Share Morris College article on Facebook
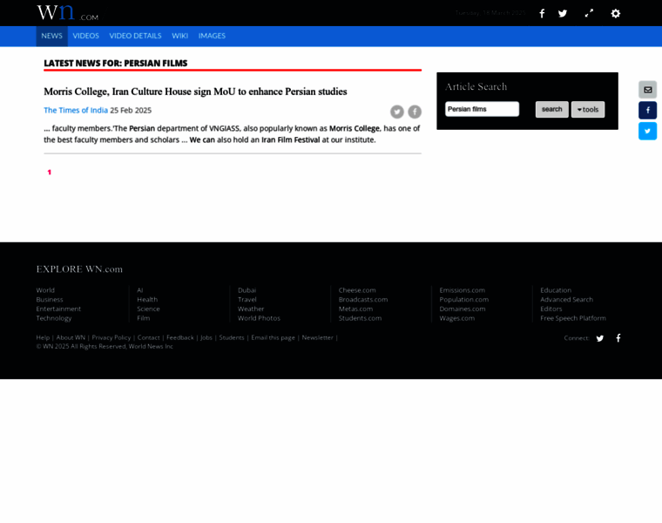Viewport: 662px width, 523px height. tap(415, 112)
